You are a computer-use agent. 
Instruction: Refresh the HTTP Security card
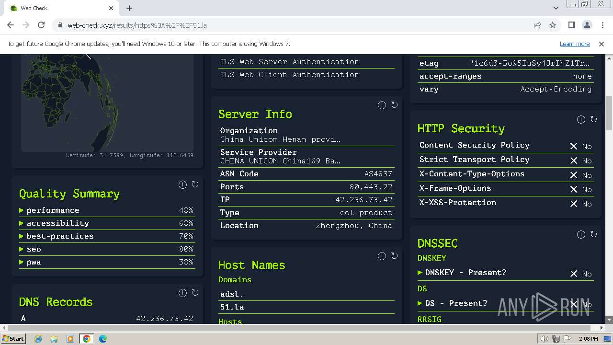(593, 119)
